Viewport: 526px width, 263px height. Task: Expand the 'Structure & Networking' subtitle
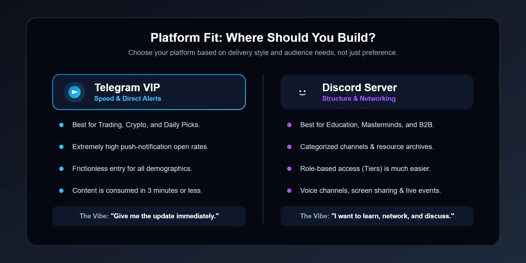point(359,98)
